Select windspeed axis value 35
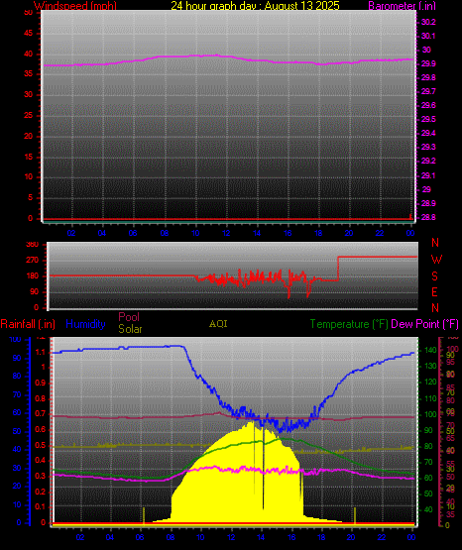462x550 pixels. [x=29, y=74]
